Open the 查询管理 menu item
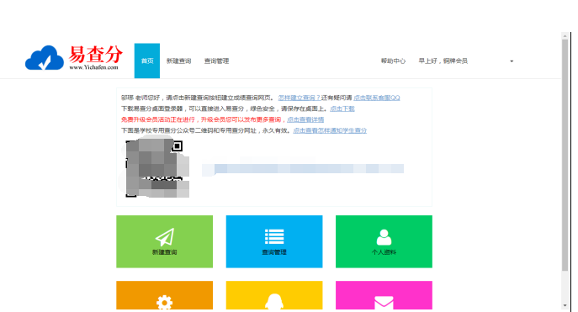578x312 pixels. [216, 61]
